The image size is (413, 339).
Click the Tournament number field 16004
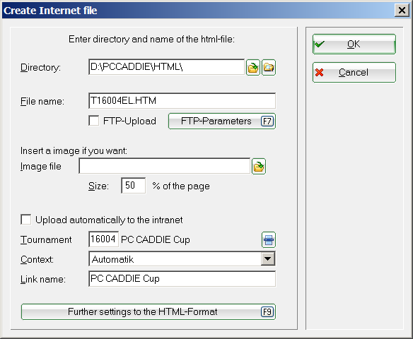click(103, 239)
